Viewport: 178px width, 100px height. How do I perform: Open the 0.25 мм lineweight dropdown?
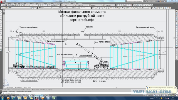(x=74, y=8)
